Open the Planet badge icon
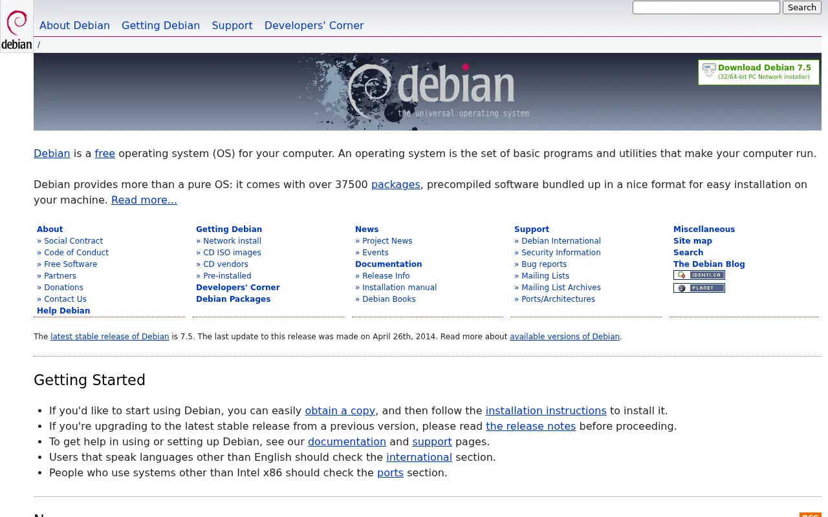The width and height of the screenshot is (828, 517). 699,288
